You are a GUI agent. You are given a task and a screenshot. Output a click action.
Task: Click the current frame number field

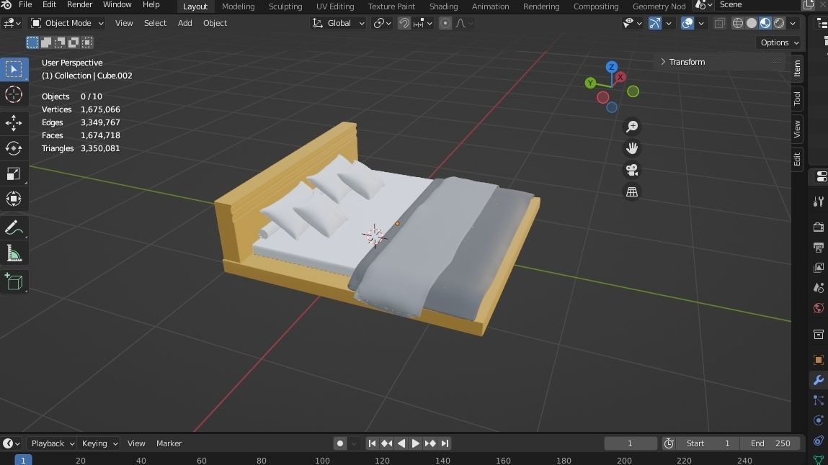630,443
